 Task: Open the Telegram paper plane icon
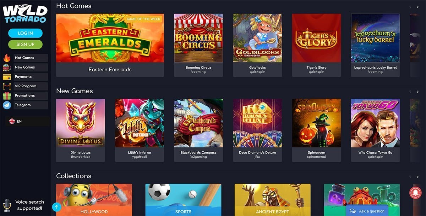[x=7, y=105]
